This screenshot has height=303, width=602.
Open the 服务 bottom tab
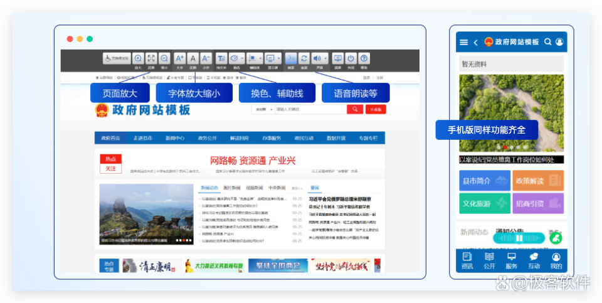coord(512,261)
